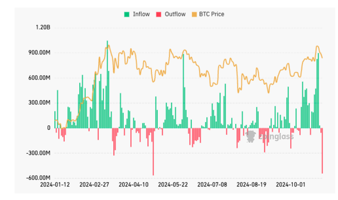Screen dimensions: 338x200
Task: Click the -600.00M y-axis label
Action: (x=39, y=178)
